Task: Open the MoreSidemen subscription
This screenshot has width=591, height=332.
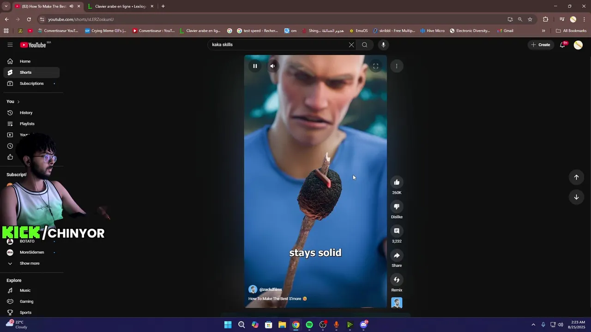Action: 31,252
